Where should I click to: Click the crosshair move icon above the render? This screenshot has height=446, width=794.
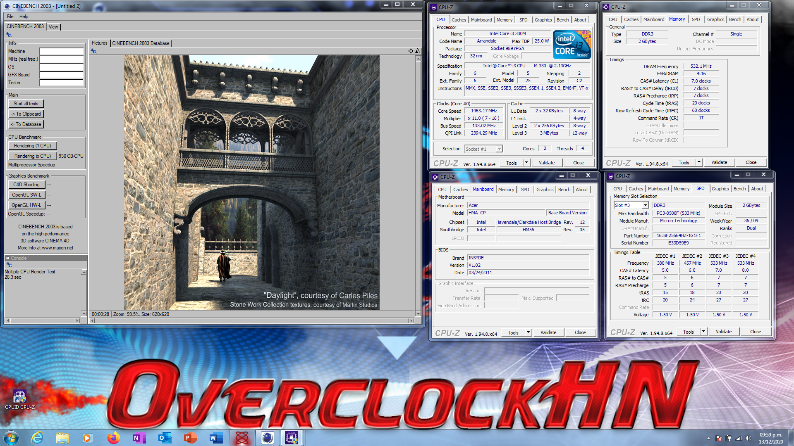[411, 51]
